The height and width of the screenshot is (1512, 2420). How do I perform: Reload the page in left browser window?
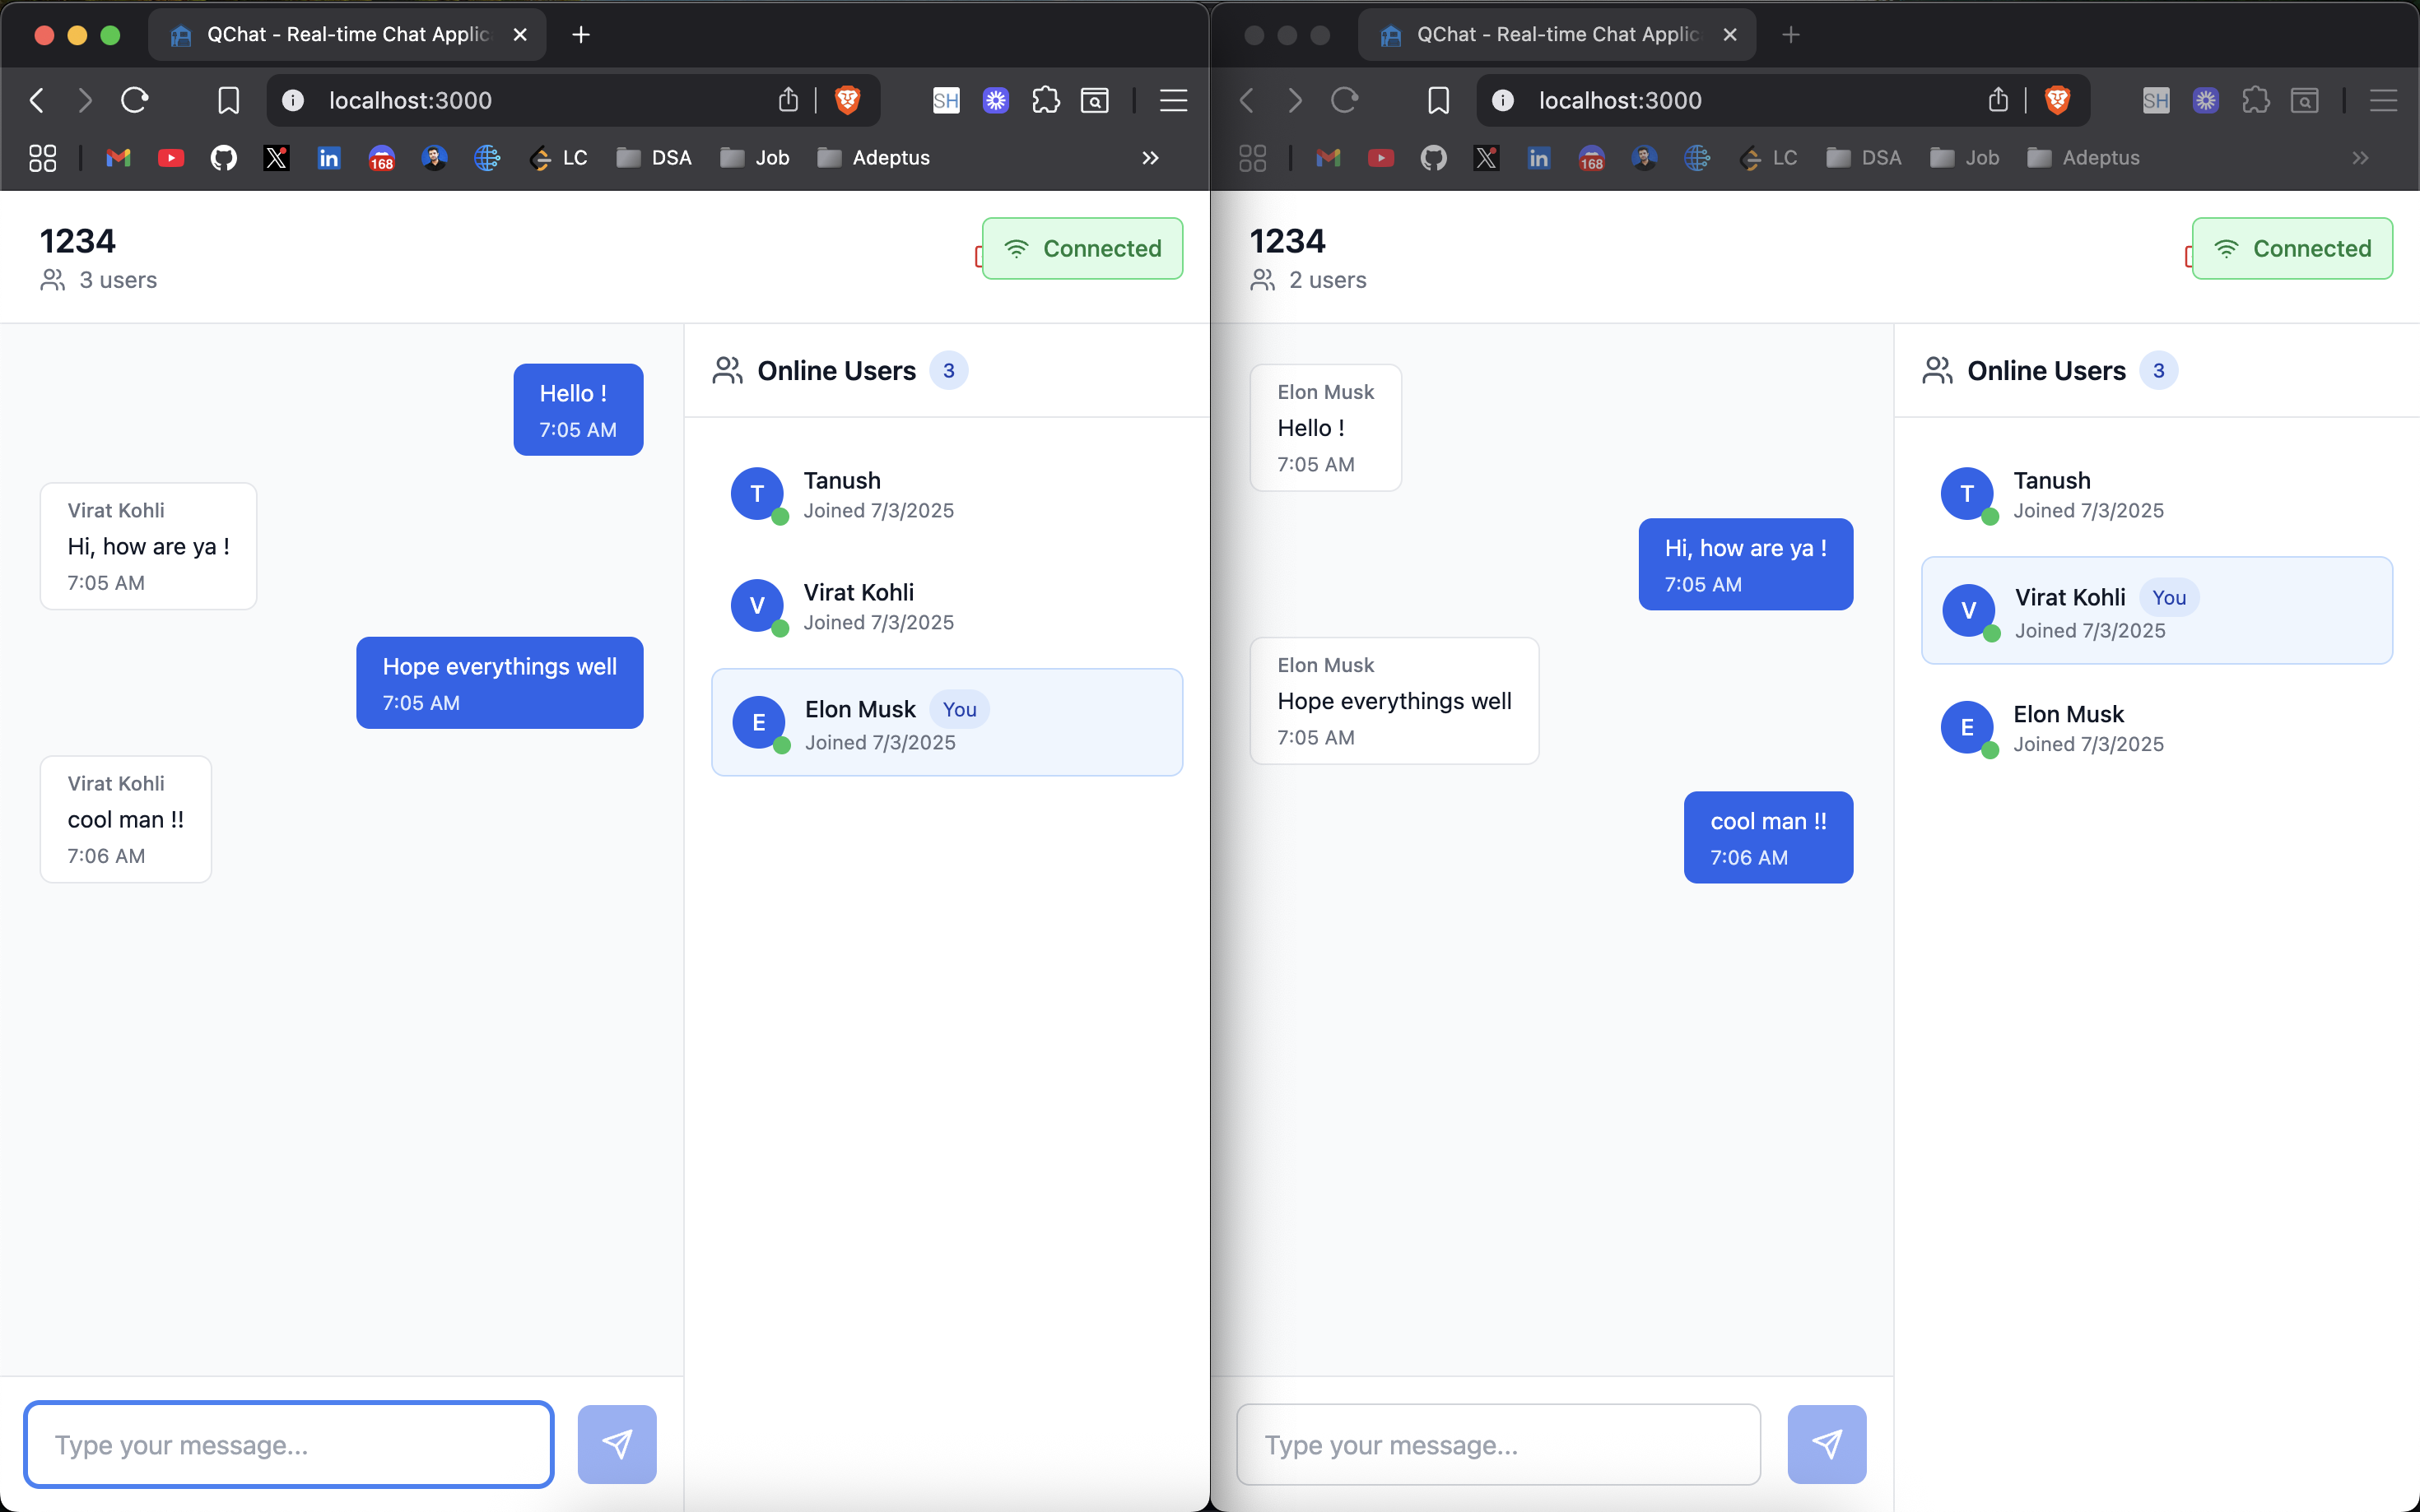[x=135, y=100]
